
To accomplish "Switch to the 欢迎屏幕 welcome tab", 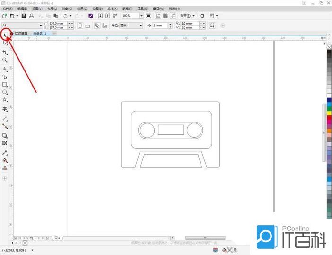I will pyautogui.click(x=21, y=34).
